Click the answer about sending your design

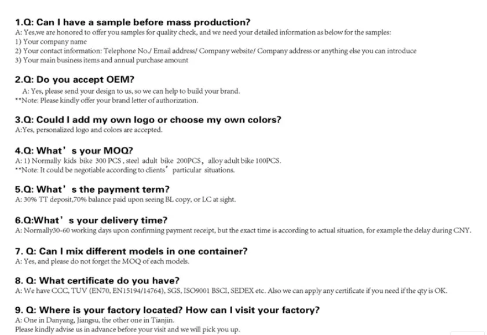pos(131,91)
